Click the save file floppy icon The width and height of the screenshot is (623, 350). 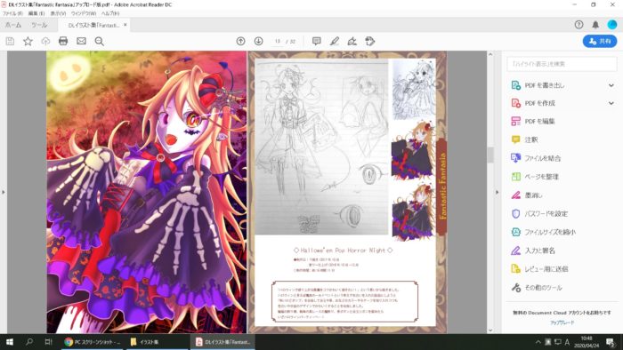(10, 41)
